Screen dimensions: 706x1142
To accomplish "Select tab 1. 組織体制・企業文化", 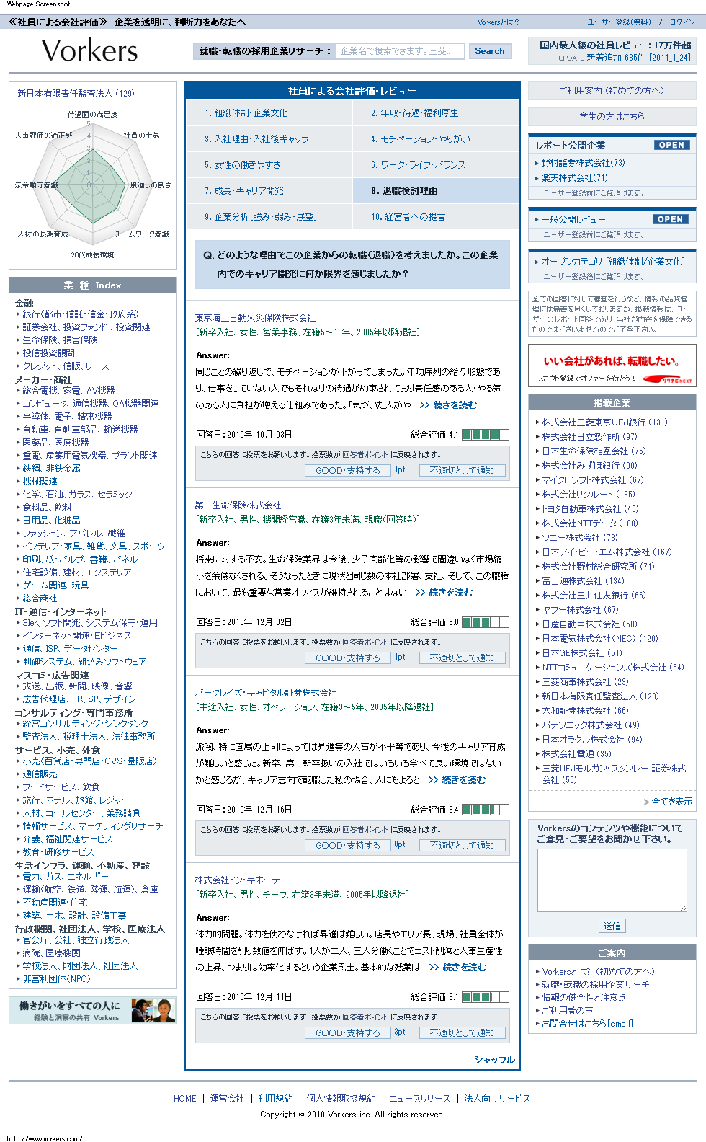I will pyautogui.click(x=269, y=113).
